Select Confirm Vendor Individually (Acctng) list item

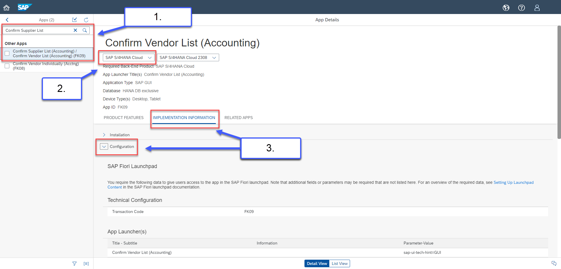tap(47, 66)
